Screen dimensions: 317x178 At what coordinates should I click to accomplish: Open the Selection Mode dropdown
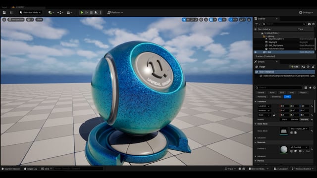pyautogui.click(x=30, y=12)
